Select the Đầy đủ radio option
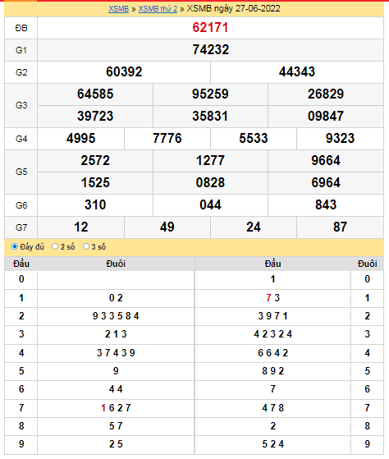This screenshot has width=389, height=459. pyautogui.click(x=15, y=246)
